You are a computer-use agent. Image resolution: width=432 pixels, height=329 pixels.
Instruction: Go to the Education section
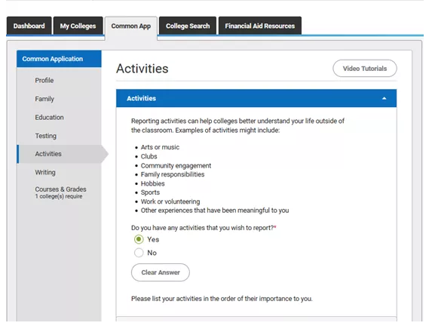49,117
